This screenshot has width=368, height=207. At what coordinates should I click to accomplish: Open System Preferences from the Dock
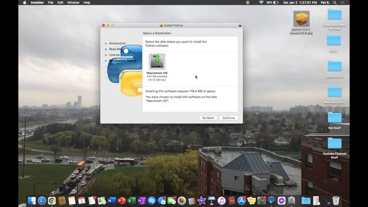point(262,201)
